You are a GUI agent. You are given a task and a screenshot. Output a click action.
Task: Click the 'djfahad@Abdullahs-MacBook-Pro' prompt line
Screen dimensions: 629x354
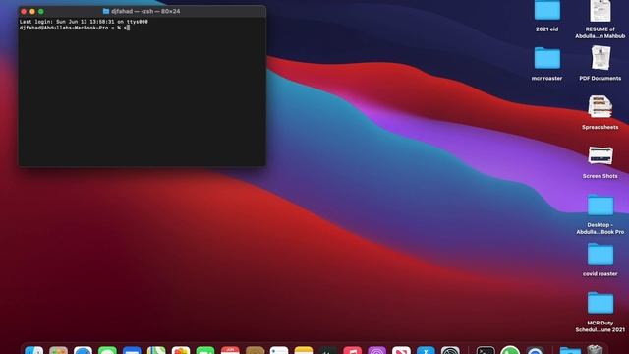(x=75, y=28)
